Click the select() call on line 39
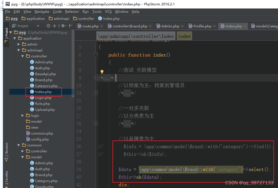The width and height of the screenshot is (278, 188). click(x=258, y=169)
